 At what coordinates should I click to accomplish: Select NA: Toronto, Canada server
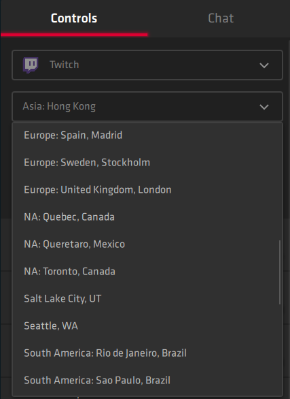(x=147, y=271)
